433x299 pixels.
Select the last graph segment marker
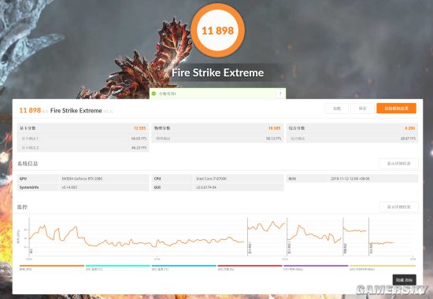(x=371, y=248)
